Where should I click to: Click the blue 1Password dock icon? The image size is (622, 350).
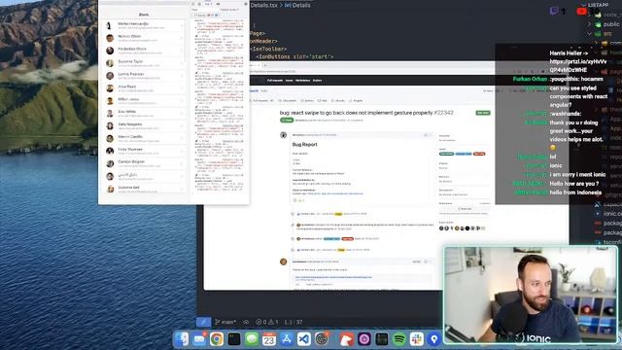(434, 339)
